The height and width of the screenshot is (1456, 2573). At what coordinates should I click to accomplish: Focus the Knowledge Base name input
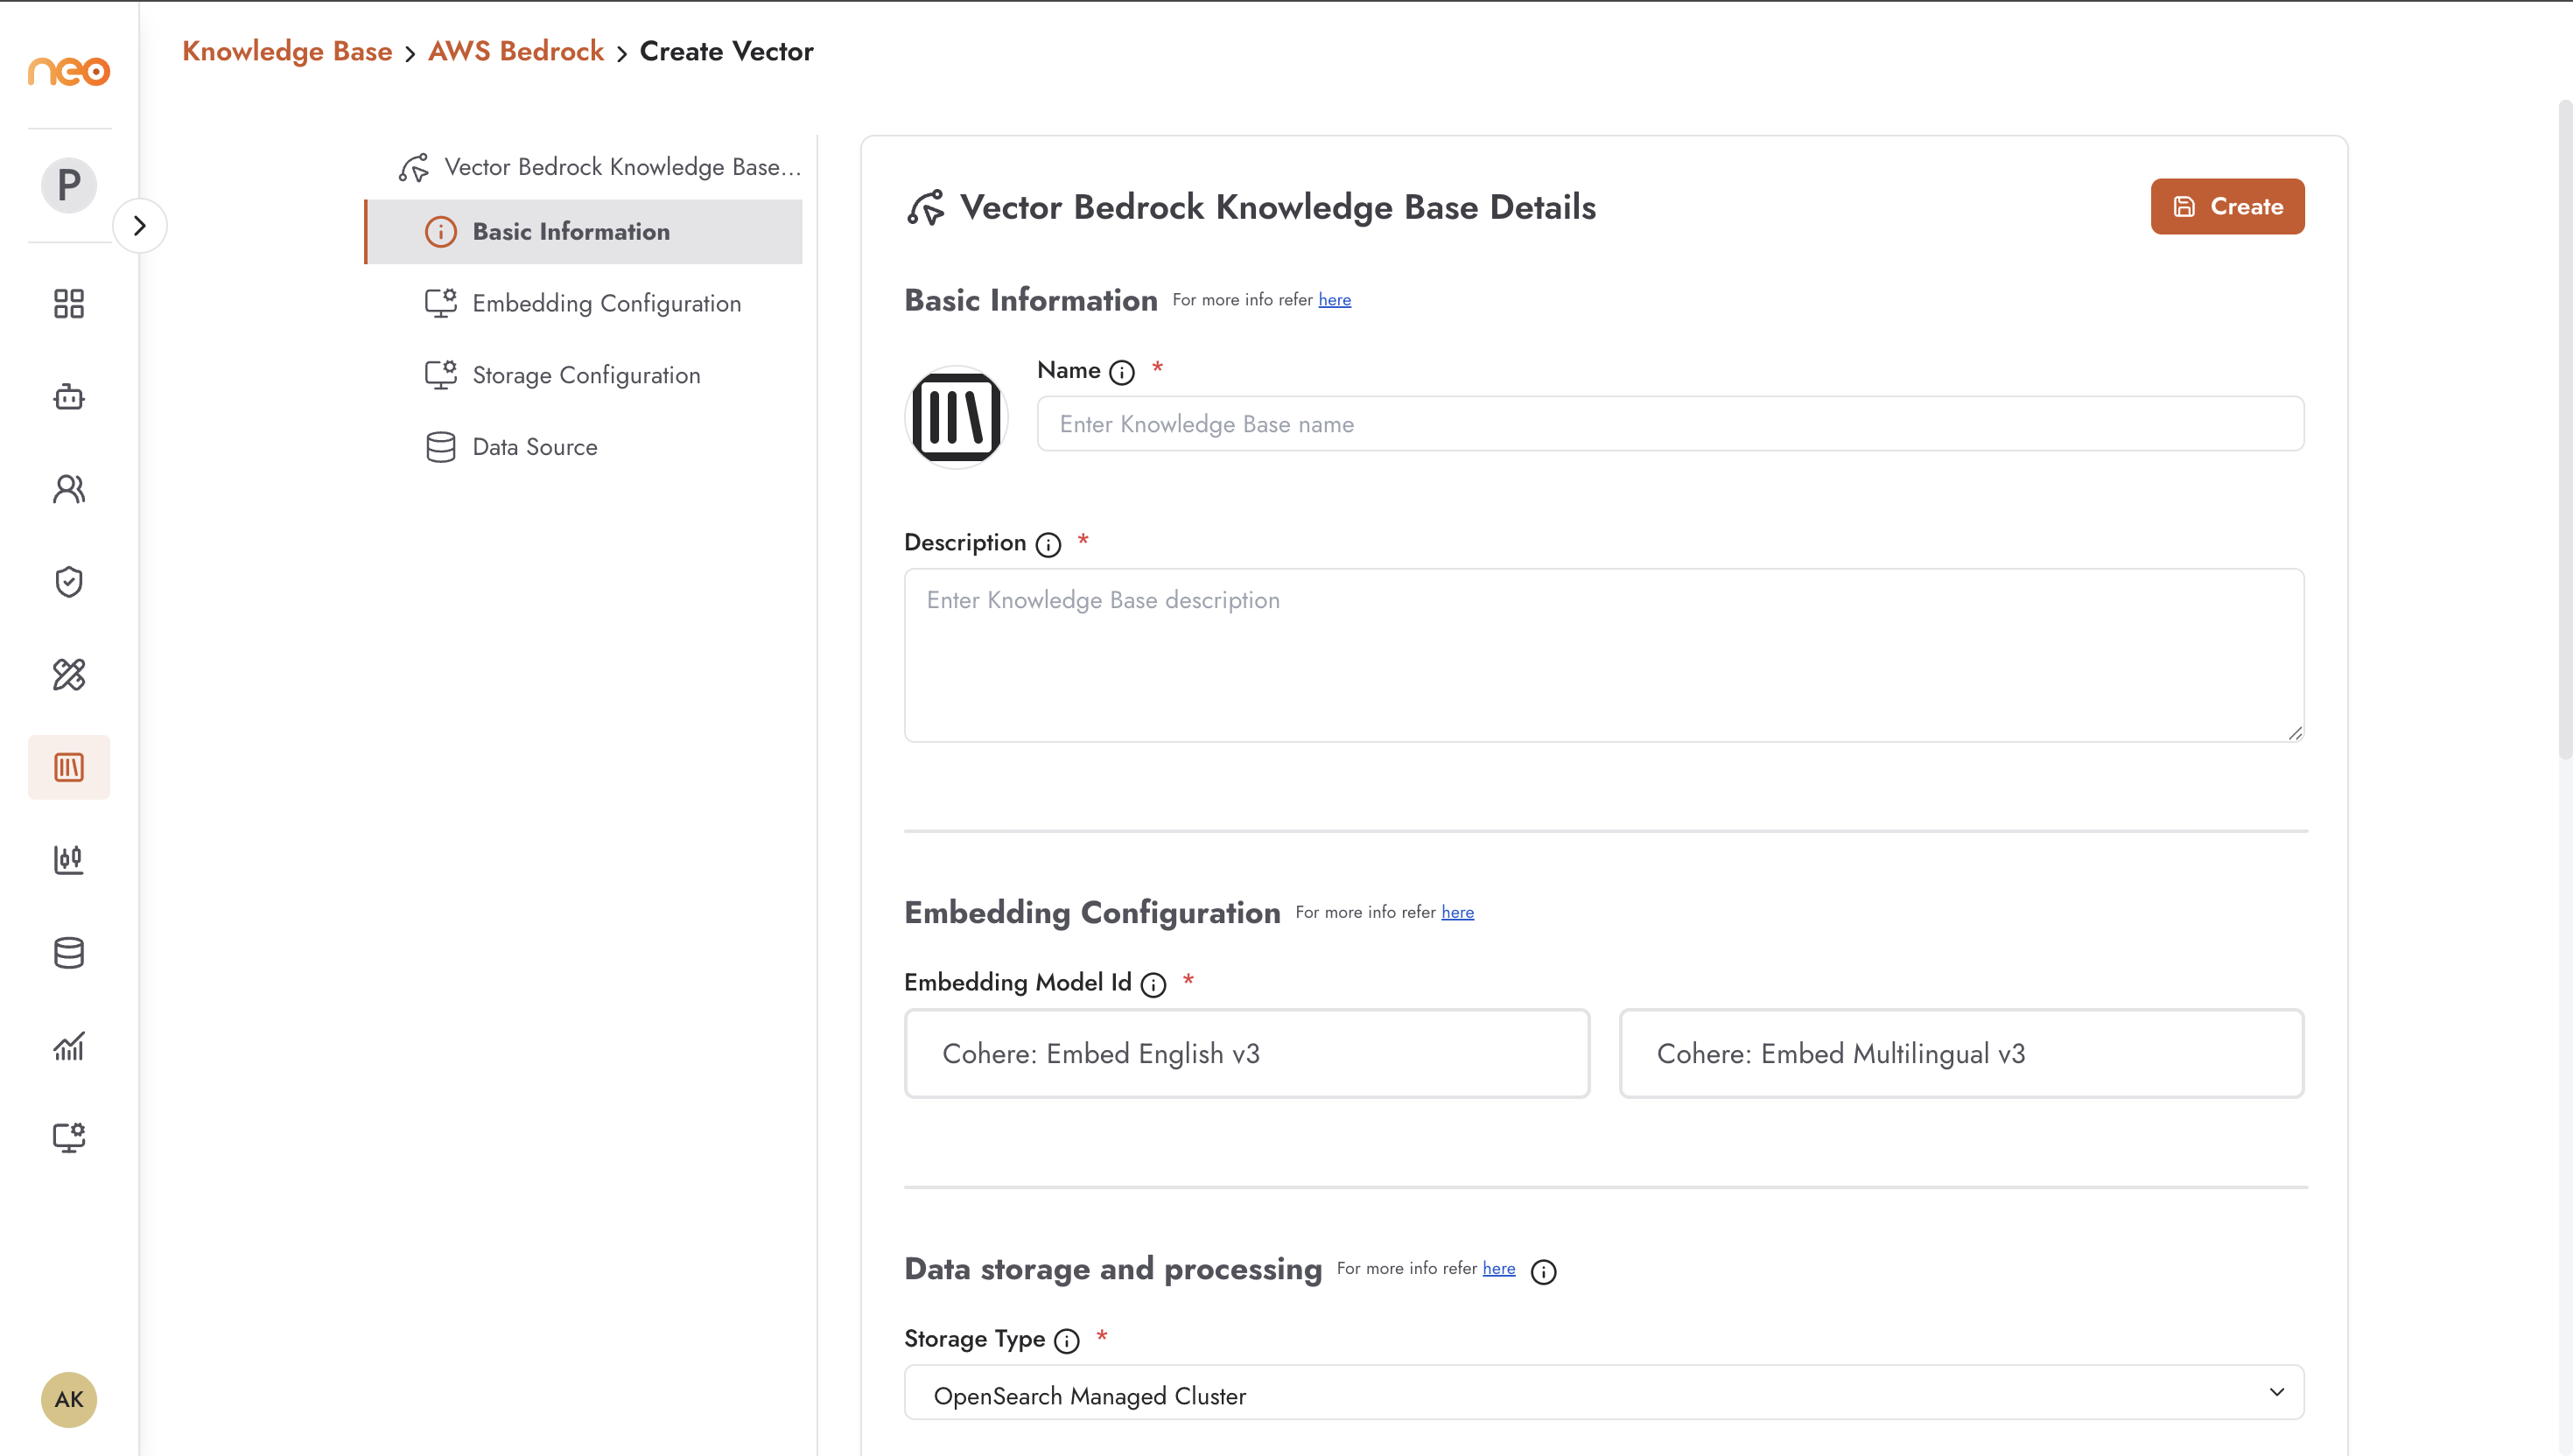tap(1670, 424)
